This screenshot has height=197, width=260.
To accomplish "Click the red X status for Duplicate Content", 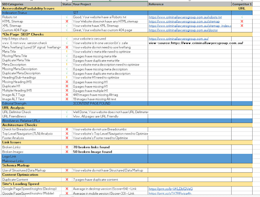I will tap(67, 179).
